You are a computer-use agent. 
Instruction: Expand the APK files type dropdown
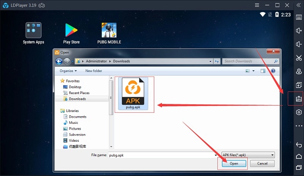[x=272, y=155]
